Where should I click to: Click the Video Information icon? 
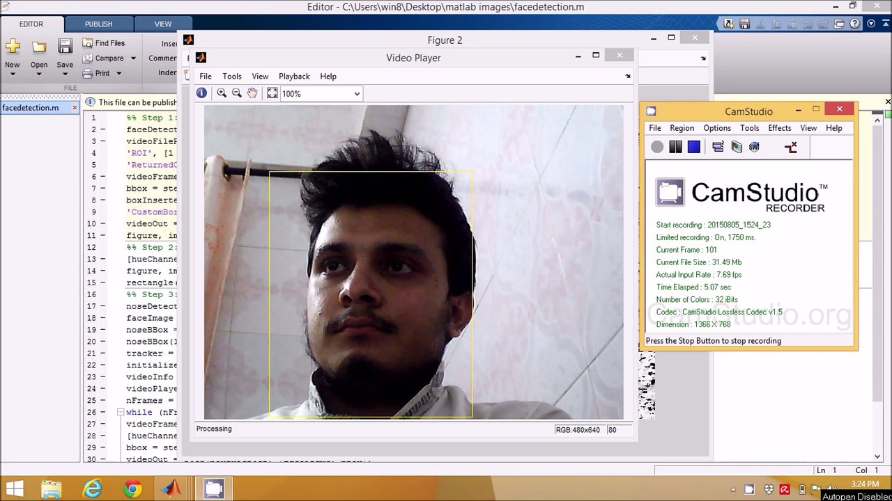tap(201, 93)
